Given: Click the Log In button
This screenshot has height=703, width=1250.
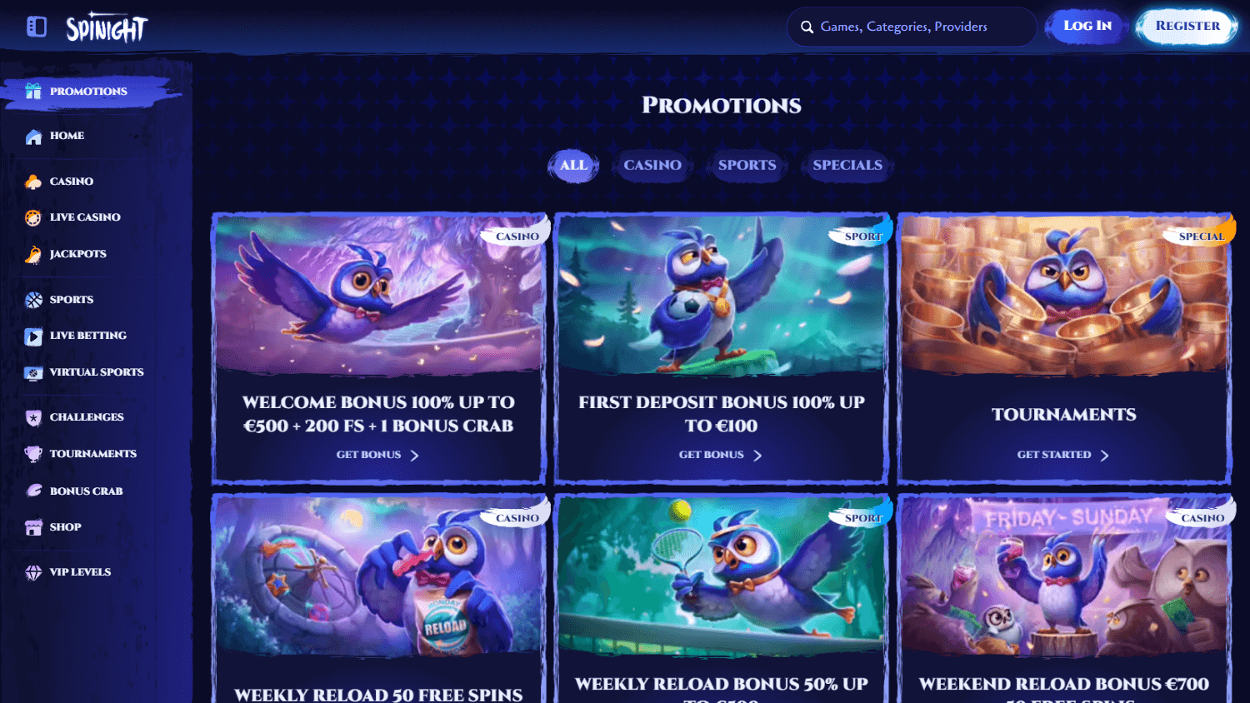Looking at the screenshot, I should [1087, 26].
